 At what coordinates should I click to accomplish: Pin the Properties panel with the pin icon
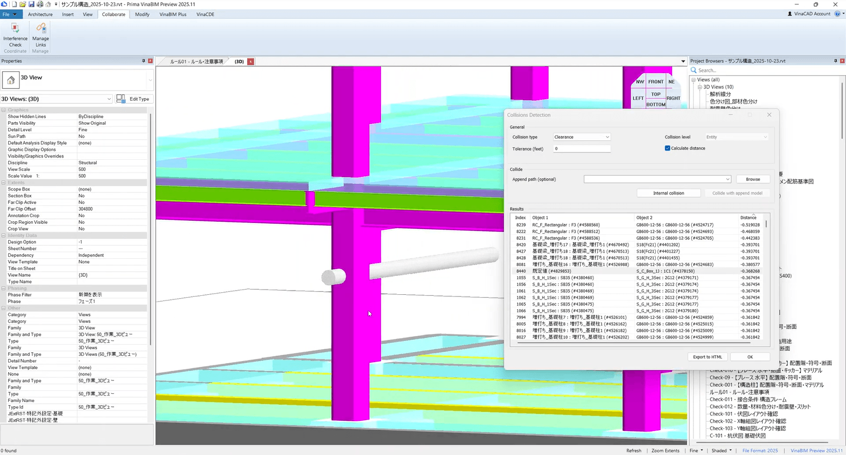(143, 61)
